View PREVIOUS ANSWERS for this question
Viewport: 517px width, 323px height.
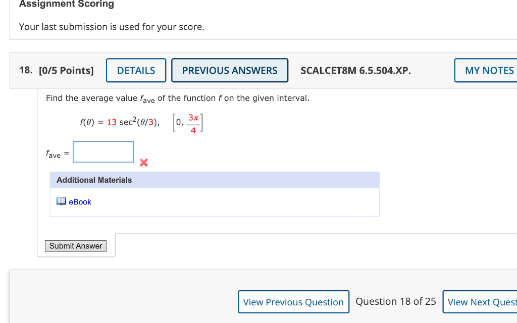pos(230,70)
